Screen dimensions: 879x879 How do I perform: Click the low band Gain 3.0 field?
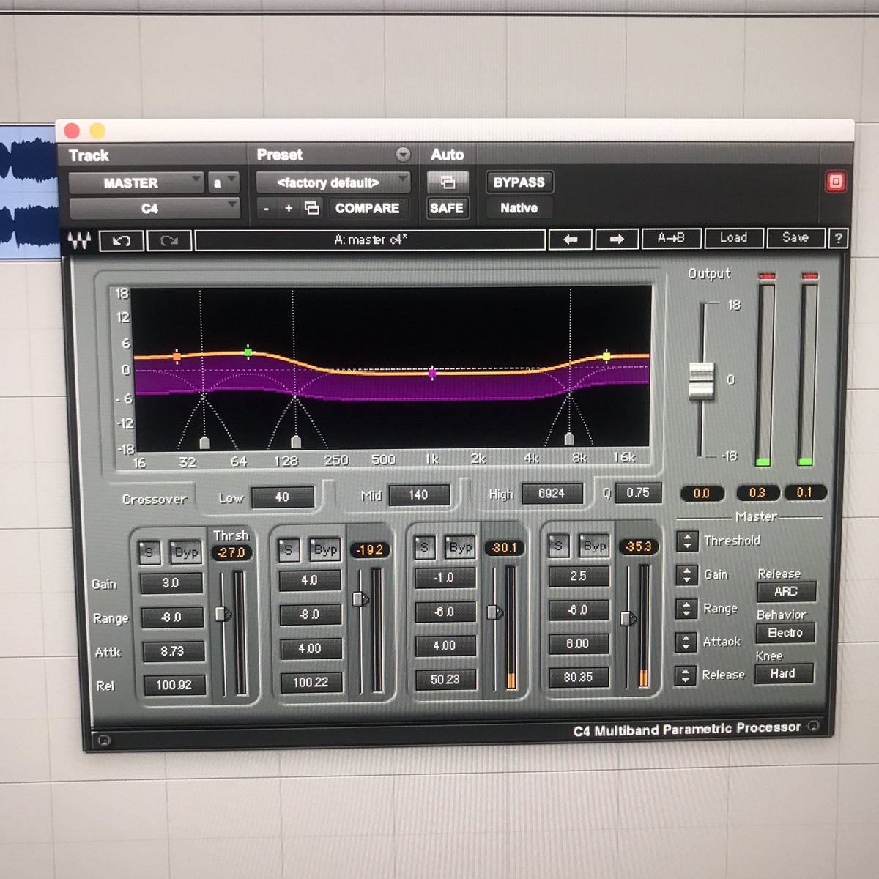click(171, 583)
